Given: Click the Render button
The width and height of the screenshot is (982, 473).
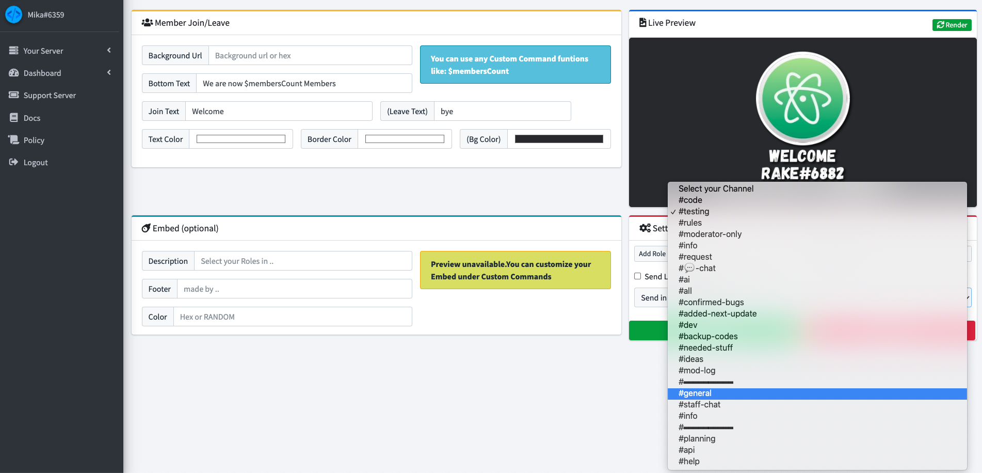Looking at the screenshot, I should click(x=952, y=25).
